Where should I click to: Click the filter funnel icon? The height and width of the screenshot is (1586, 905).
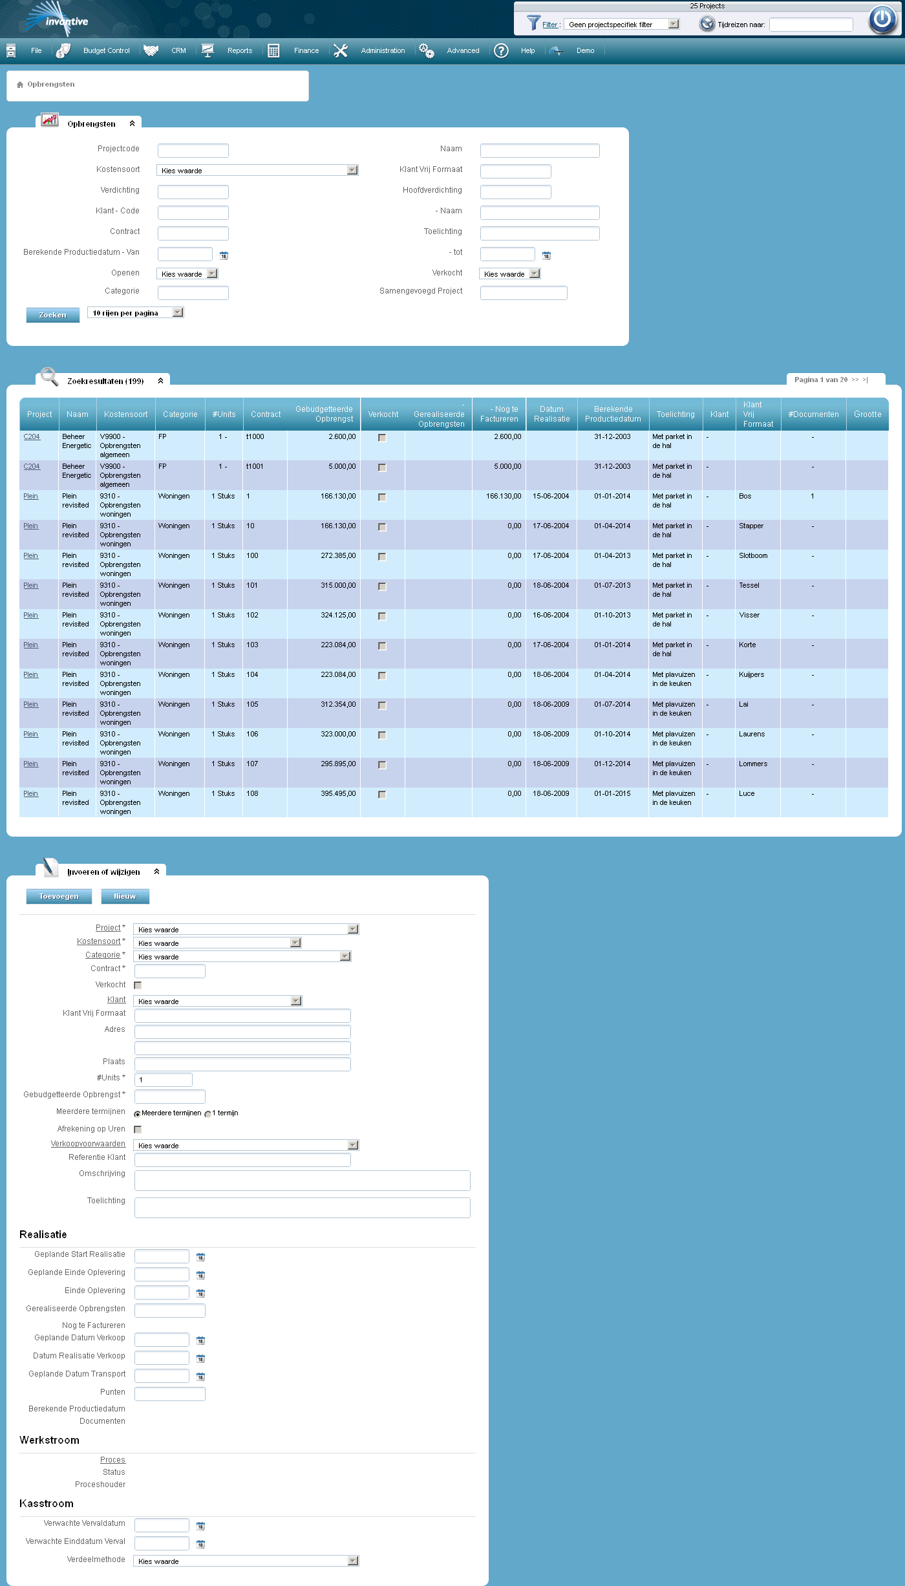pos(533,23)
